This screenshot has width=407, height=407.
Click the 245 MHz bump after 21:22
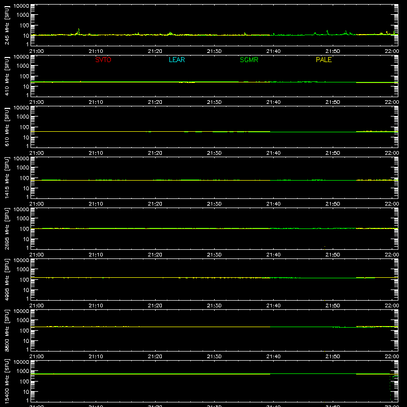point(170,34)
